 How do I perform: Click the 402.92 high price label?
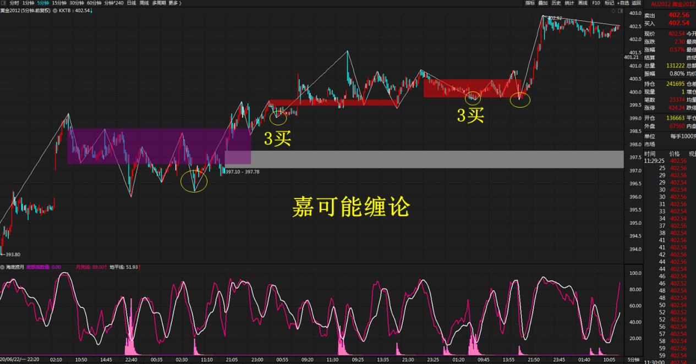[x=555, y=18]
